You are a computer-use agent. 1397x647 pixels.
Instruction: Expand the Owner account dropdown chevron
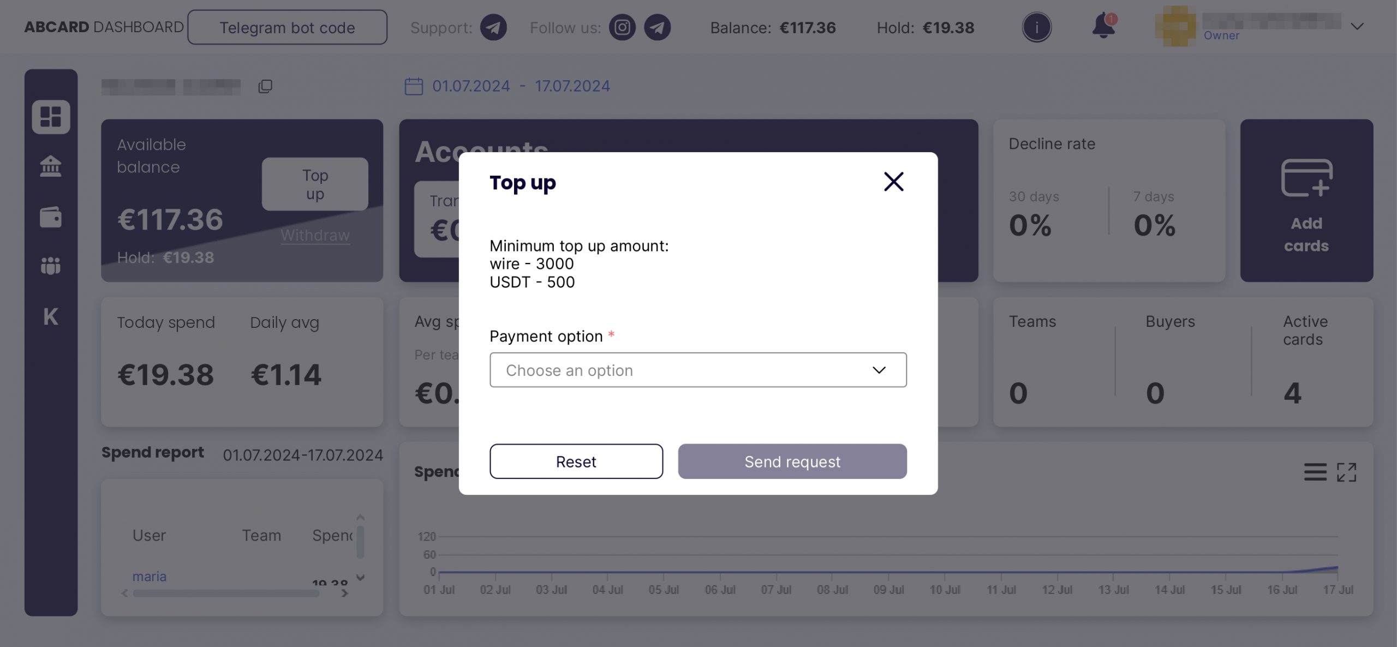pos(1357,26)
